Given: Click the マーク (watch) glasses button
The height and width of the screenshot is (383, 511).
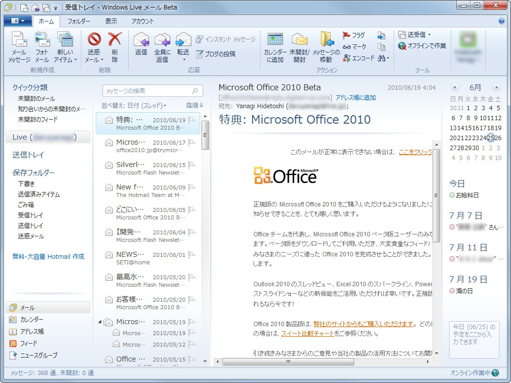Looking at the screenshot, I should click(x=355, y=46).
